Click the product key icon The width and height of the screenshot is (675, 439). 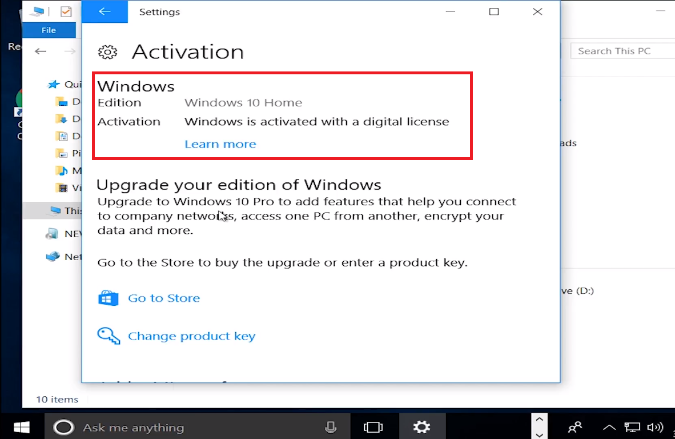pyautogui.click(x=108, y=336)
